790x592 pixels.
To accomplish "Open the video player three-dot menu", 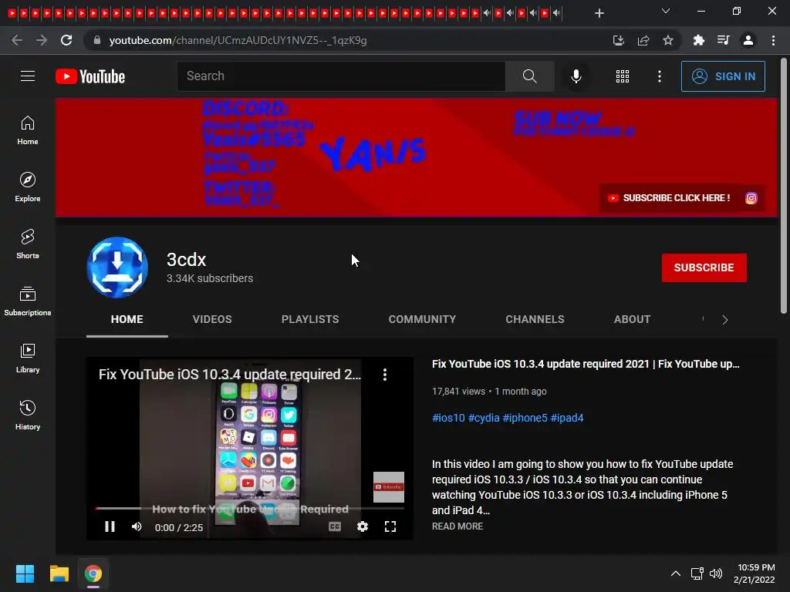I will [385, 374].
